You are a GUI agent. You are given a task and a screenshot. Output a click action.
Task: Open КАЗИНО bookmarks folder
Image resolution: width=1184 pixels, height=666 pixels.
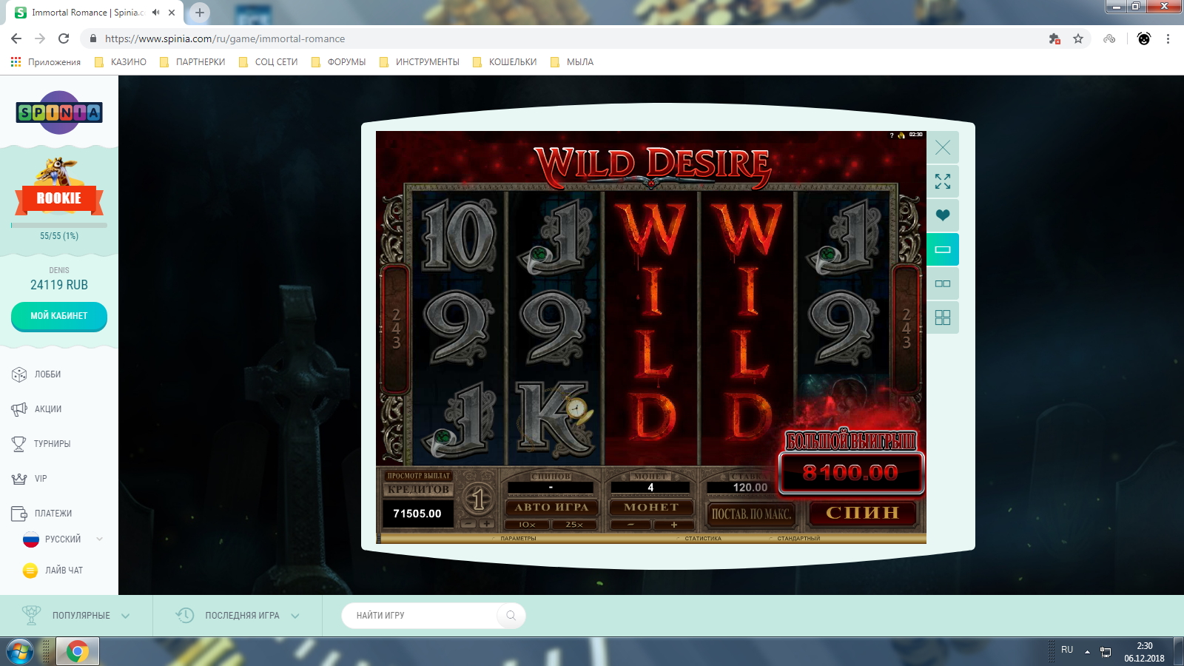pos(121,62)
